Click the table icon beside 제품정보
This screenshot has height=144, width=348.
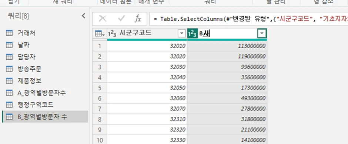pos(9,81)
